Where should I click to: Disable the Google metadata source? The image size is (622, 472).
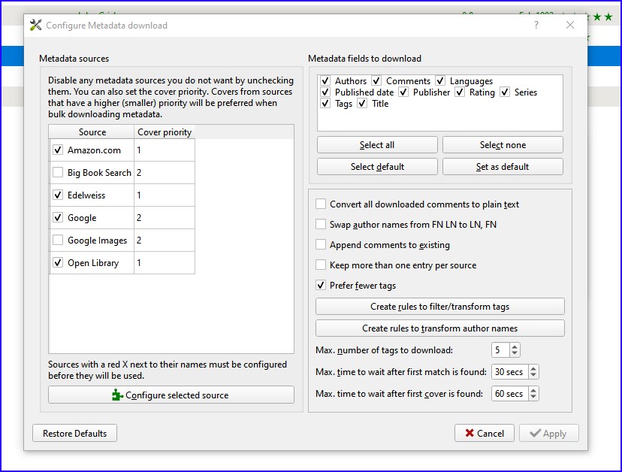58,217
